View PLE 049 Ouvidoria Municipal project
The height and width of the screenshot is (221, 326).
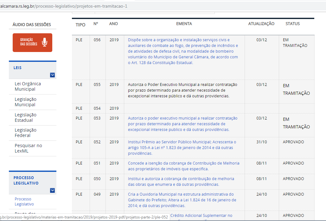[182, 200]
